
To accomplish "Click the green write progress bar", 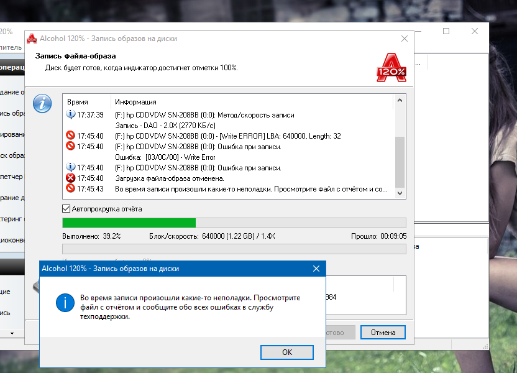I will [234, 223].
